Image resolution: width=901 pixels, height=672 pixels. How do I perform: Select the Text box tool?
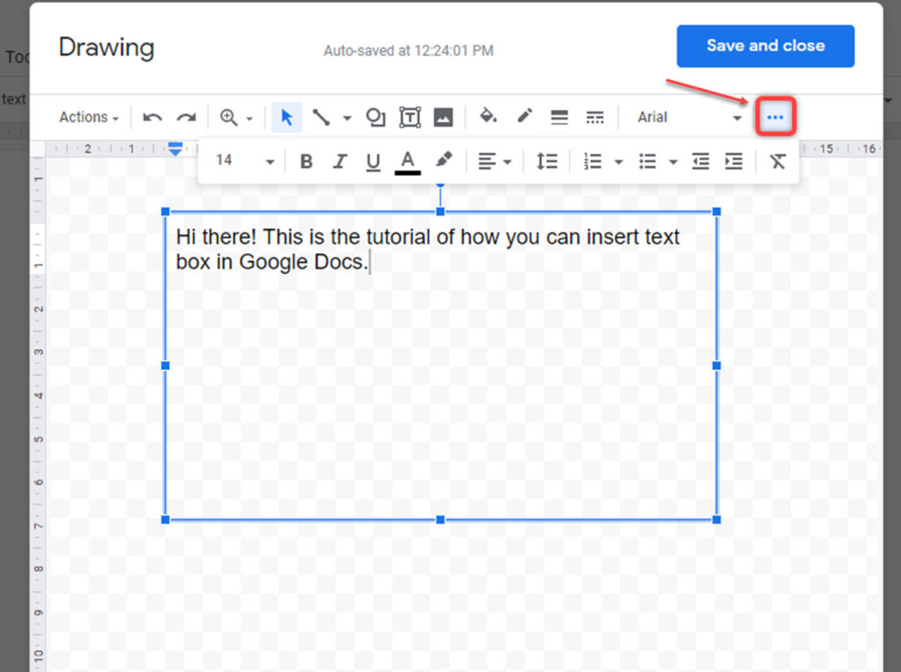point(410,117)
